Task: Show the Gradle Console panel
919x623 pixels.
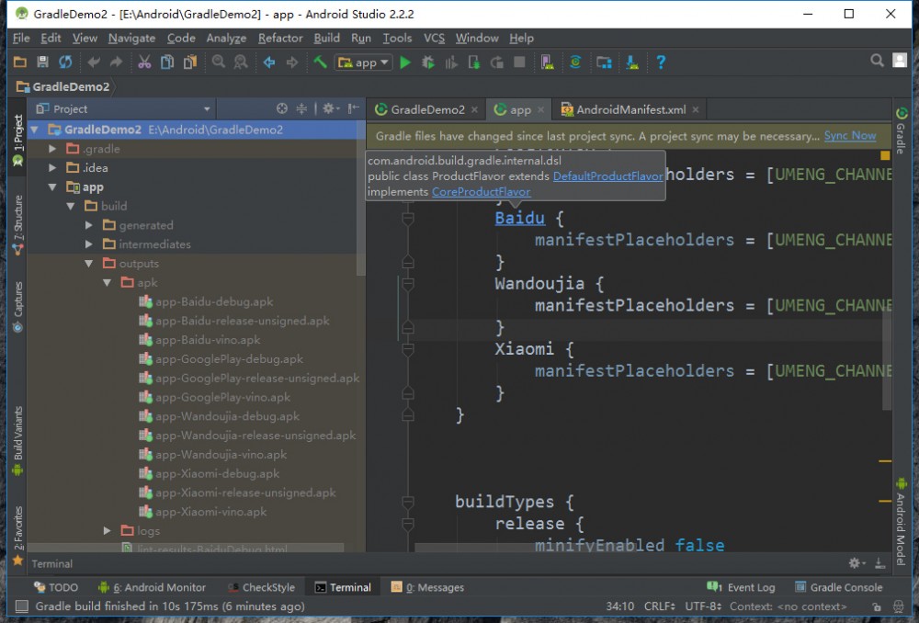Action: pos(839,586)
